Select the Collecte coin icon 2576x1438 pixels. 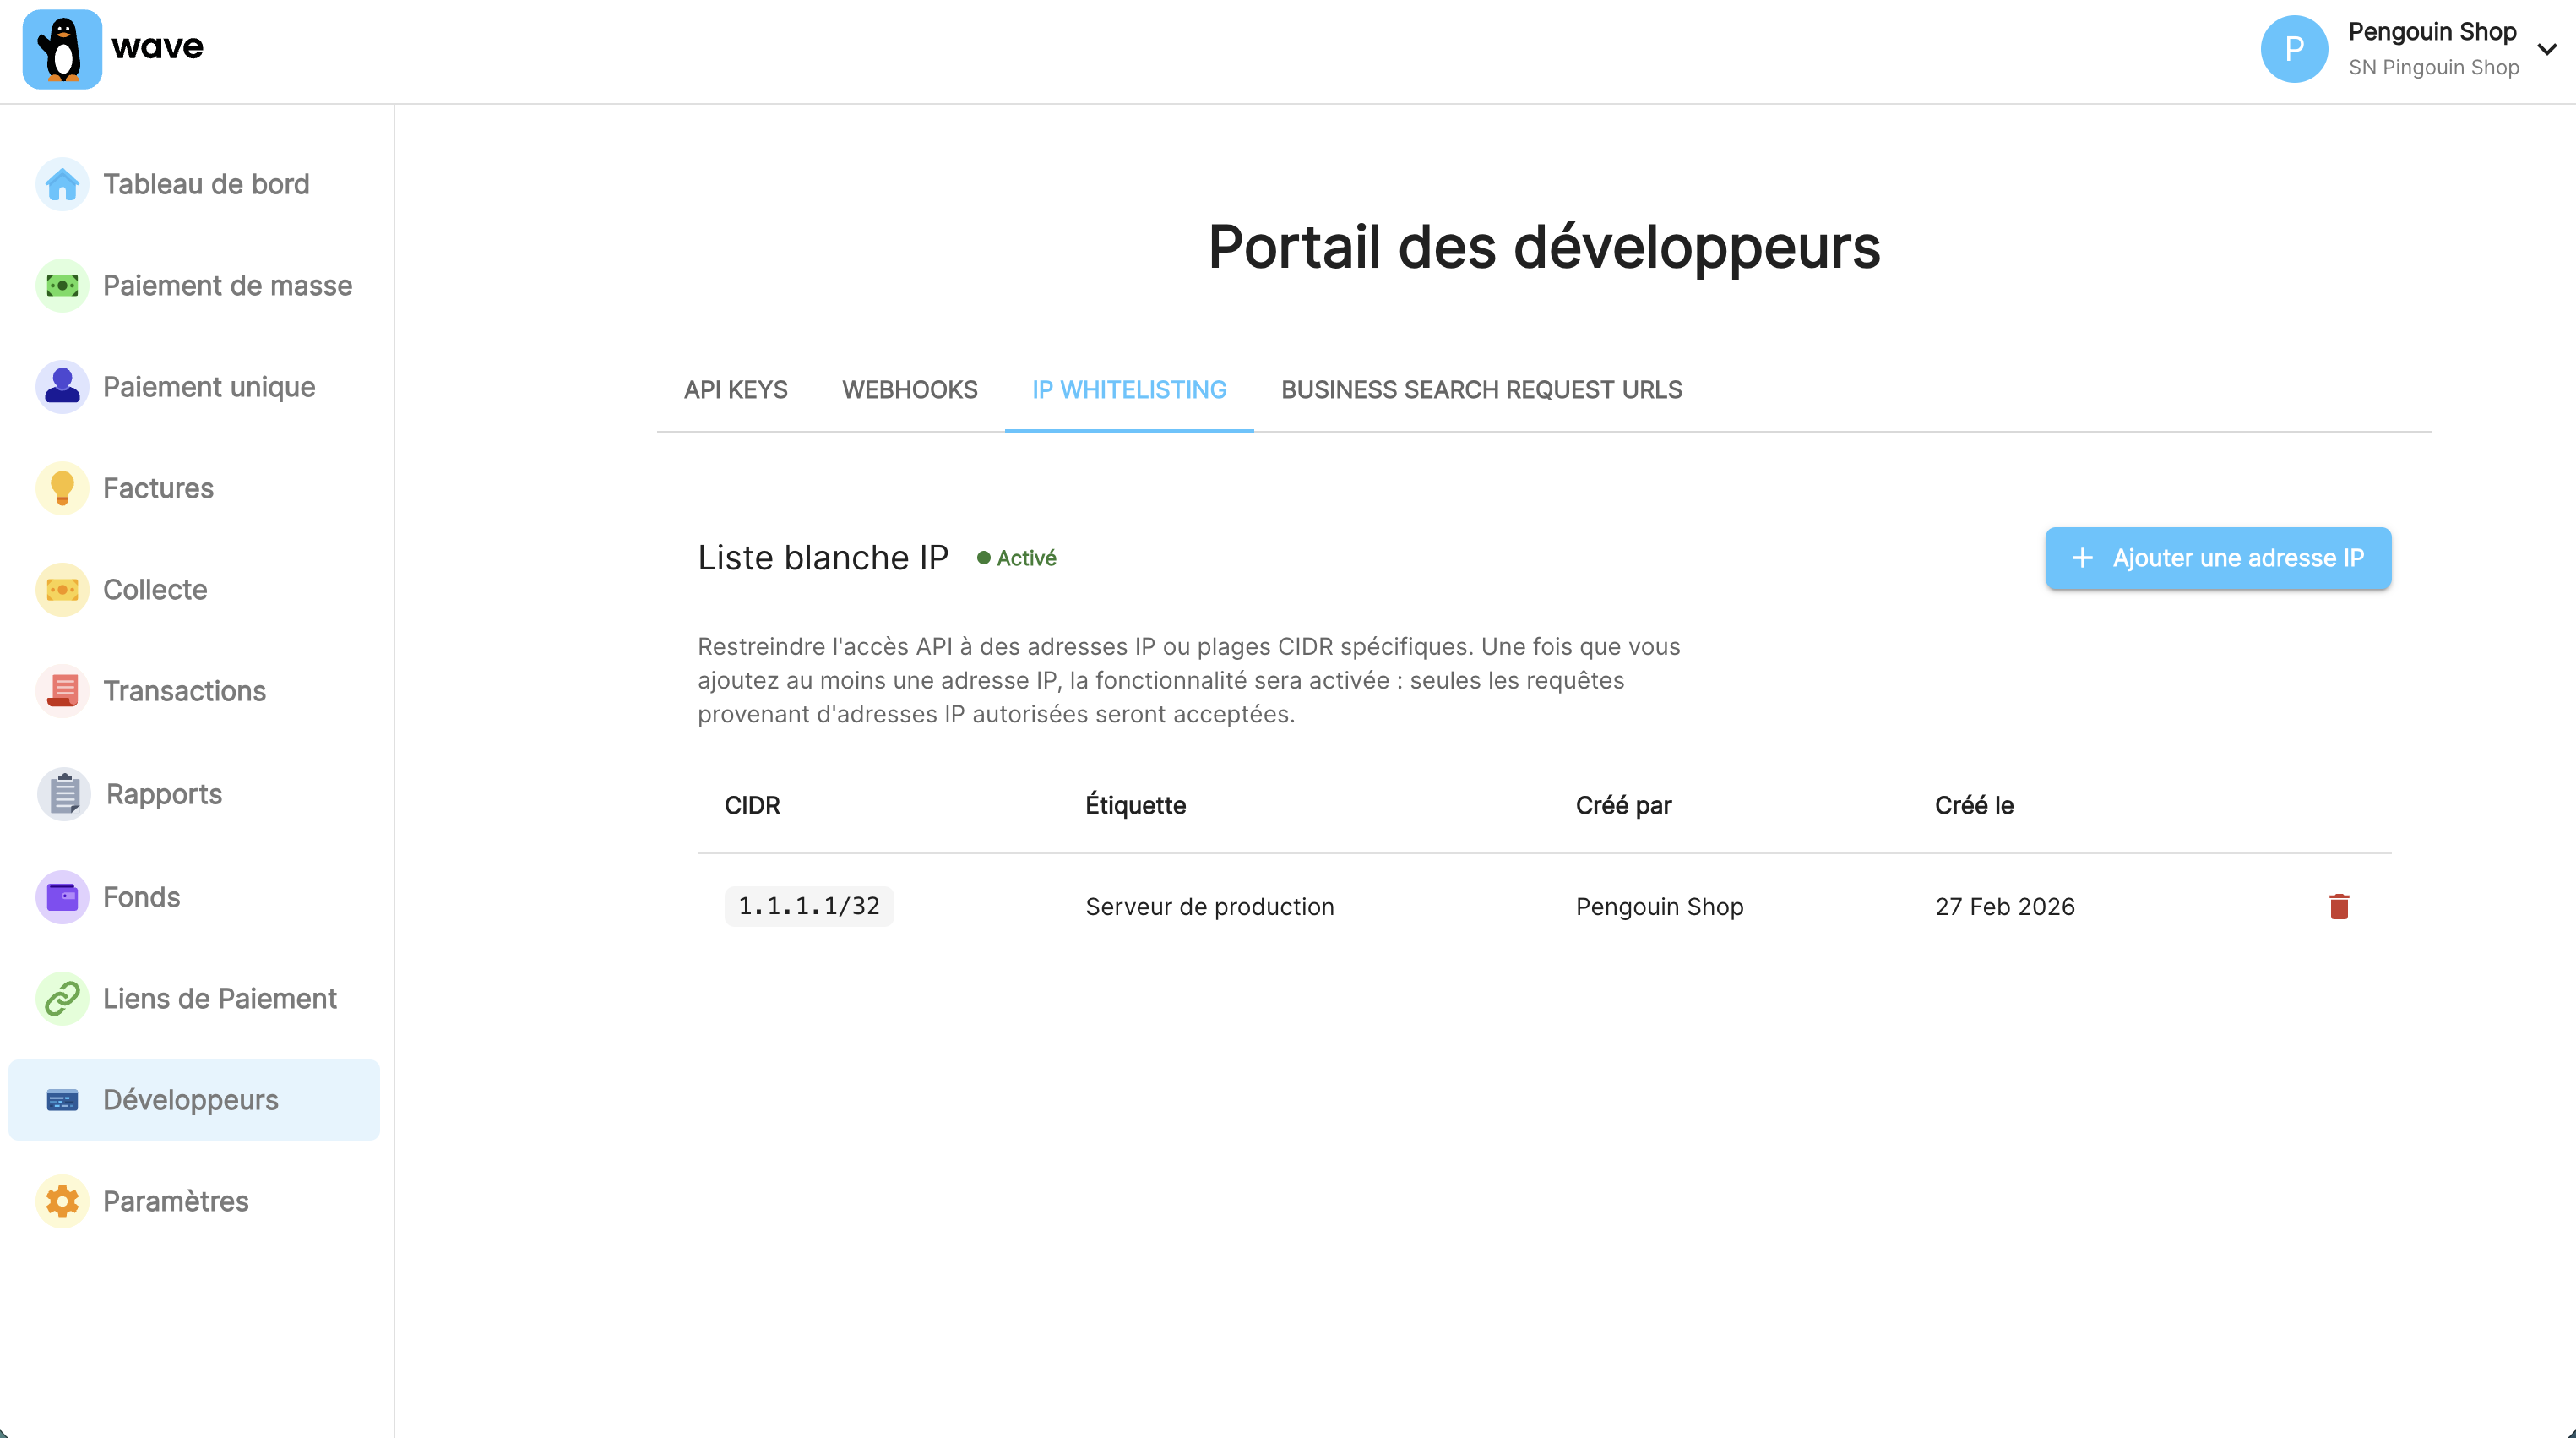pyautogui.click(x=62, y=590)
